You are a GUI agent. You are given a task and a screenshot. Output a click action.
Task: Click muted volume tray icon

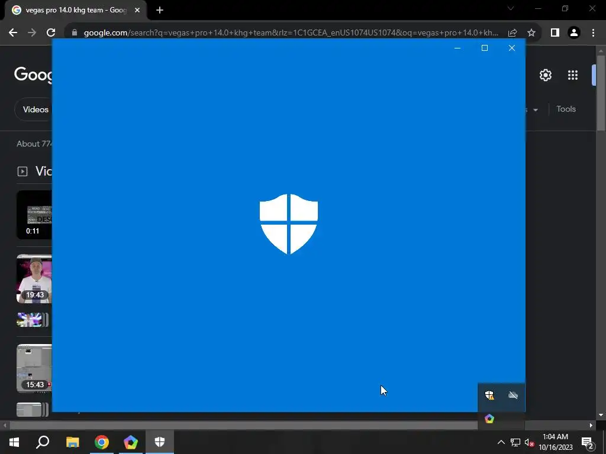529,442
